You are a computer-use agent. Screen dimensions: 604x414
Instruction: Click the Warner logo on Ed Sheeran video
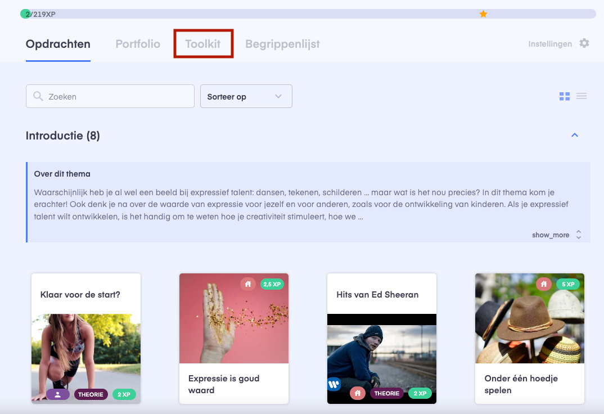click(333, 384)
